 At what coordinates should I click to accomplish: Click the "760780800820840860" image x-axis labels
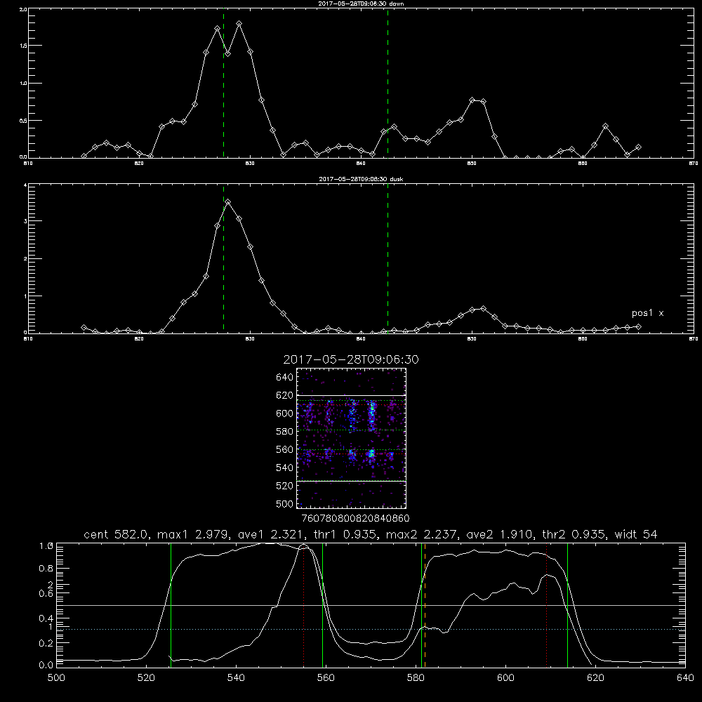(x=355, y=519)
